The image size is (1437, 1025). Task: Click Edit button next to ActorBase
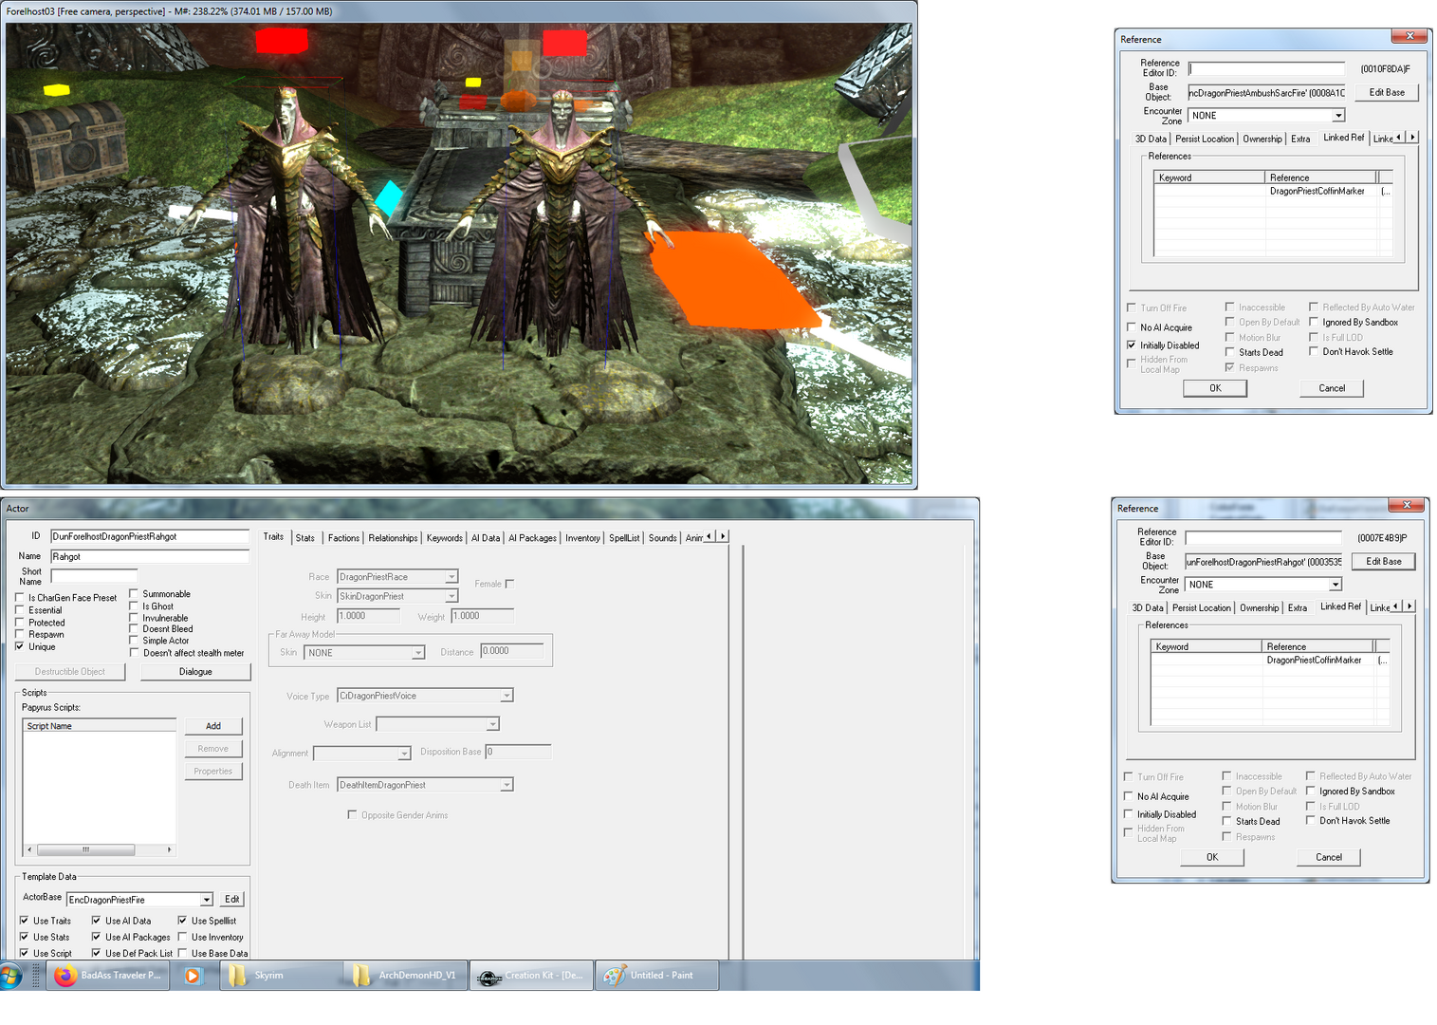click(232, 899)
